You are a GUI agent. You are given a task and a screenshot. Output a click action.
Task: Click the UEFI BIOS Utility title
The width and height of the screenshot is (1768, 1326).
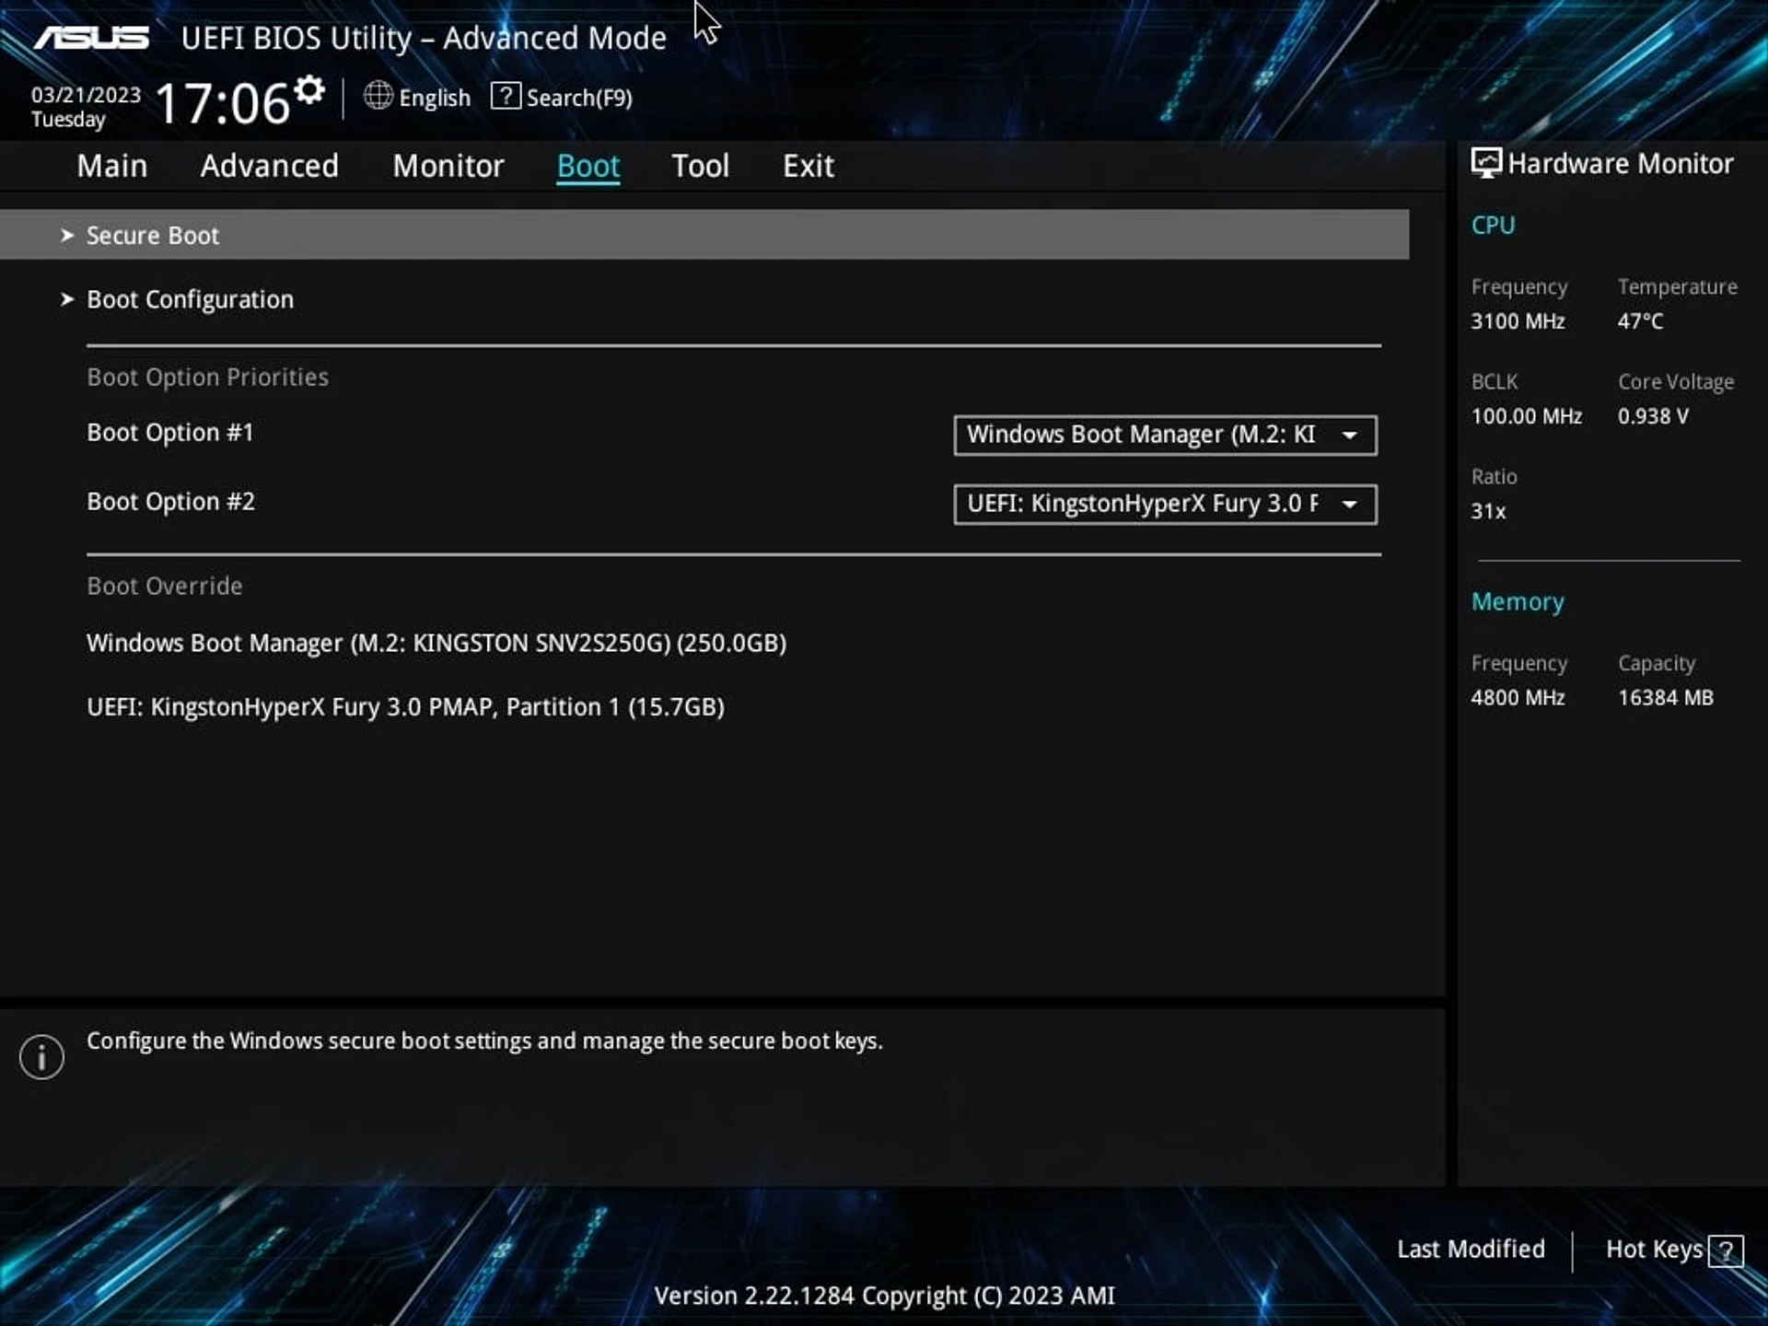point(424,39)
